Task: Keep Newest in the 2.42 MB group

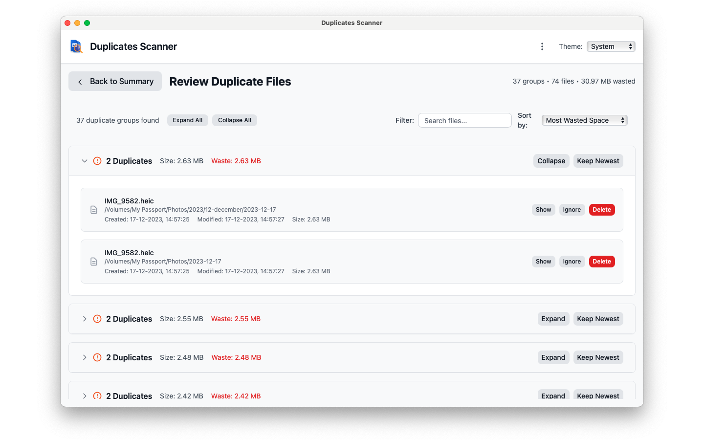Action: [598, 395]
